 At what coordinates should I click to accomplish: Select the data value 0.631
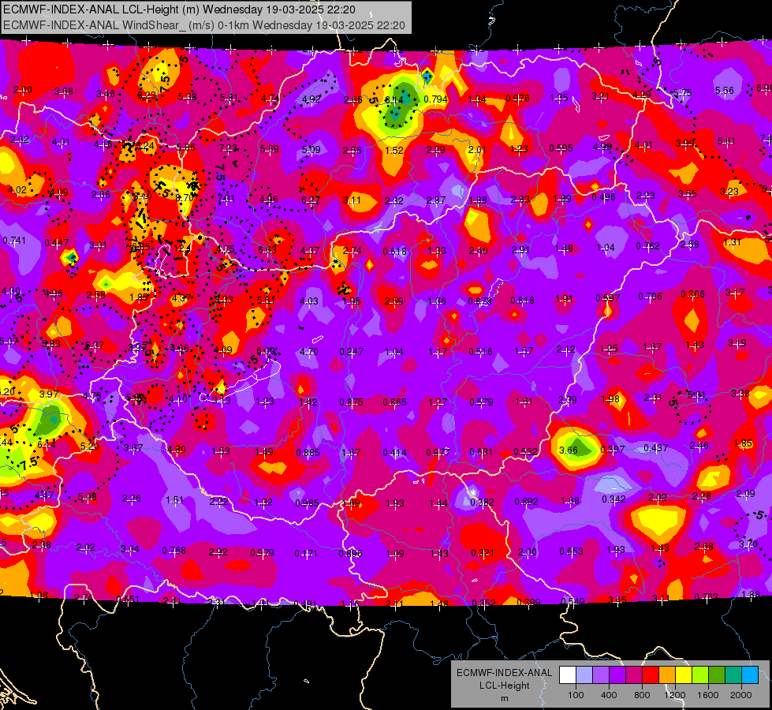(x=481, y=451)
